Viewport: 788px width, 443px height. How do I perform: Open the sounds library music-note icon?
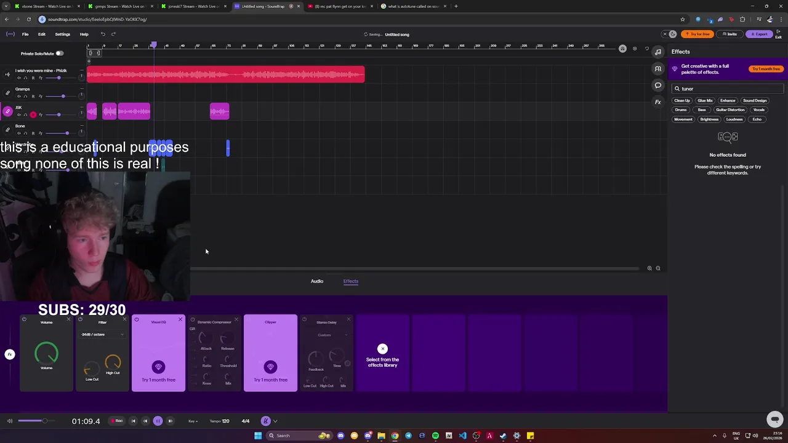(x=658, y=52)
